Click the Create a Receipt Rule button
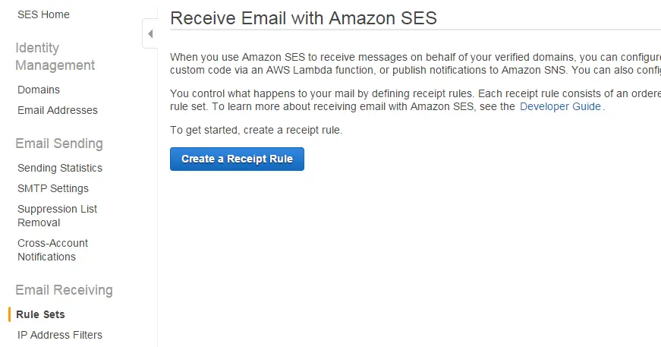Image resolution: width=661 pixels, height=347 pixels. (x=237, y=159)
